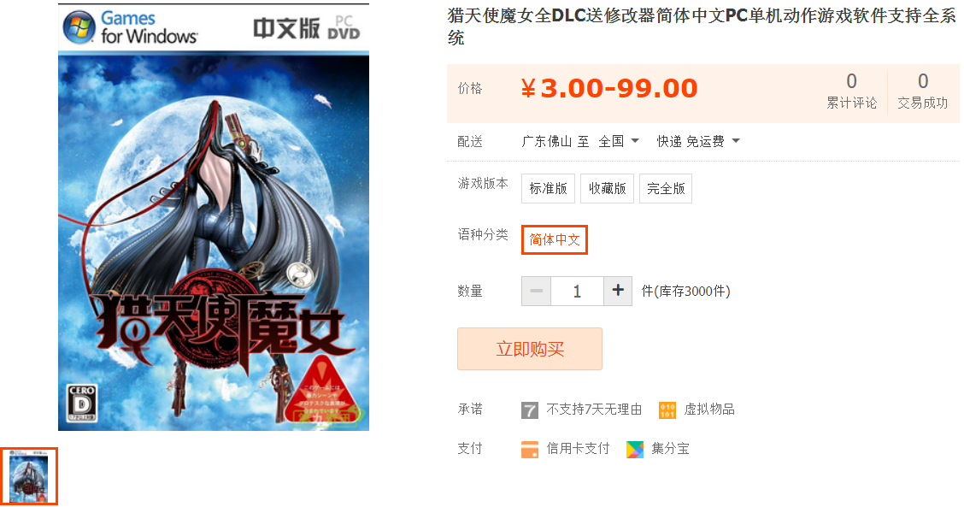
Task: Select the small product thumbnail image
Action: tap(29, 476)
